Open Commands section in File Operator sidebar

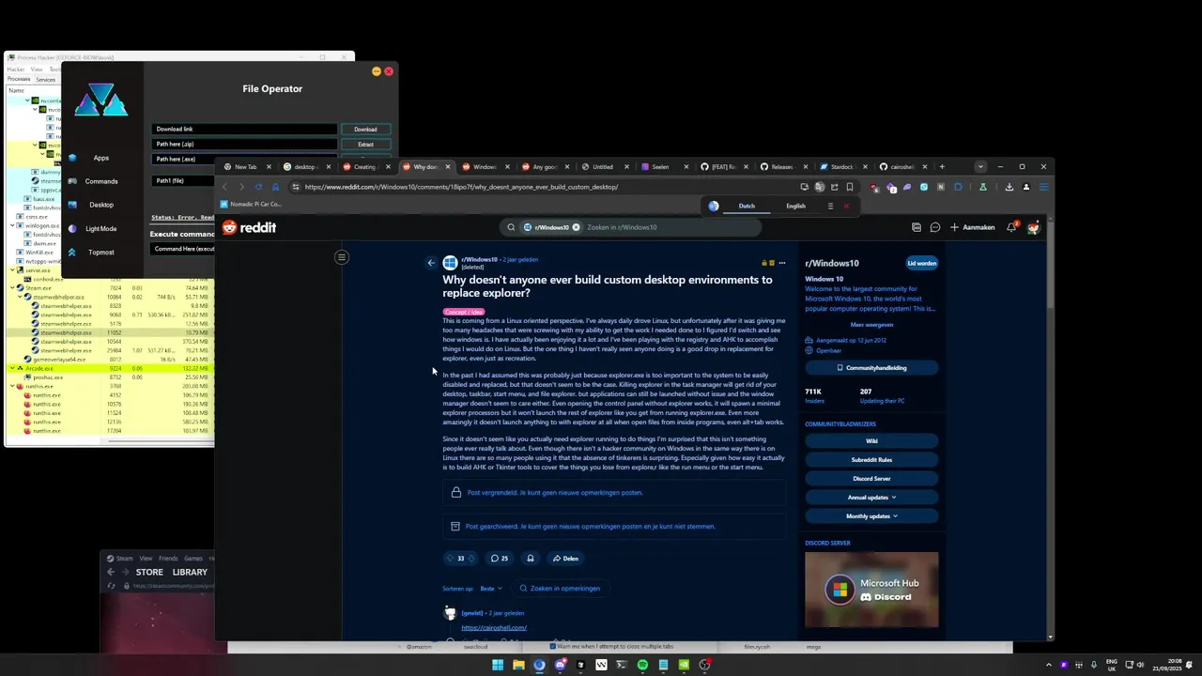point(100,181)
